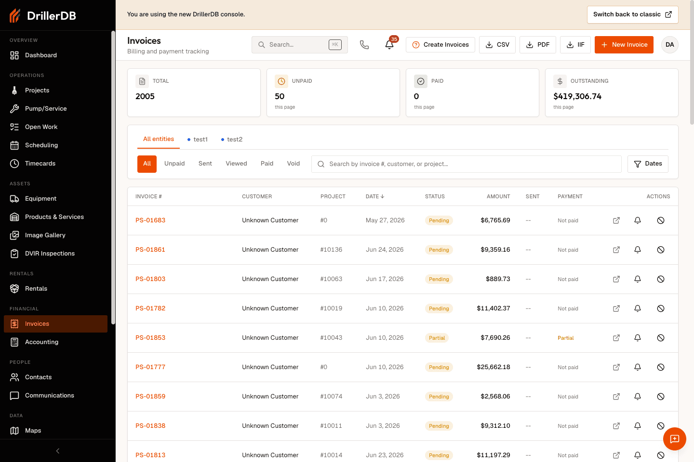Screen dimensions: 694x462
Task: Switch back to classic console
Action: [632, 14]
